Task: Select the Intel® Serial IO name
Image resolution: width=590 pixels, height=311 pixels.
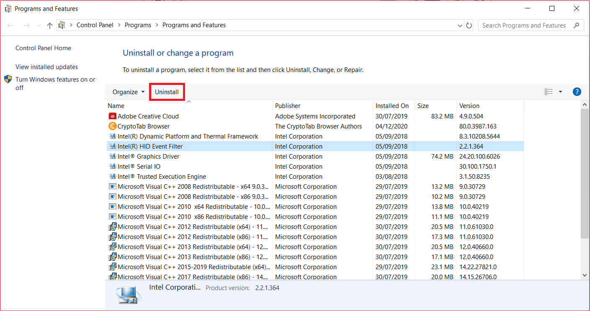Action: [139, 167]
